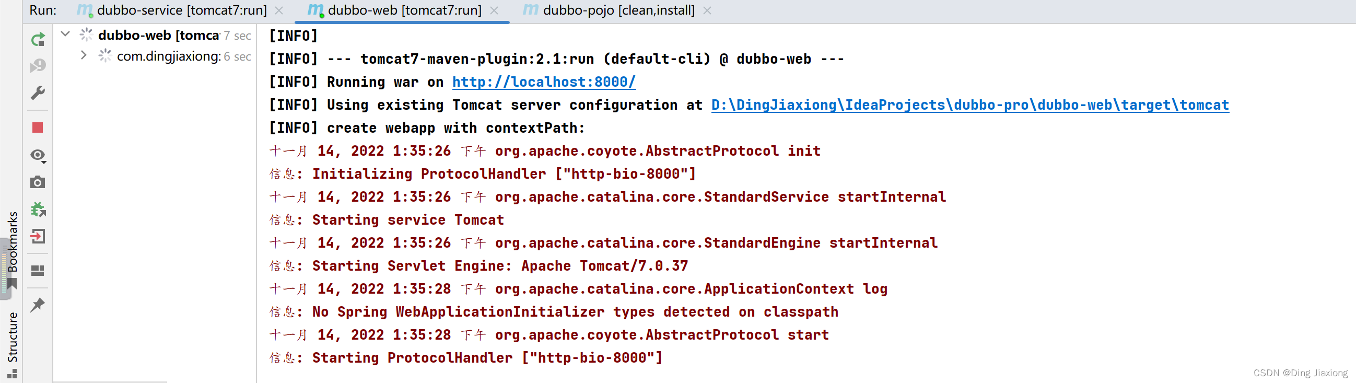Image resolution: width=1356 pixels, height=383 pixels.
Task: Open the http://localhost:8000/ link
Action: pyautogui.click(x=544, y=82)
